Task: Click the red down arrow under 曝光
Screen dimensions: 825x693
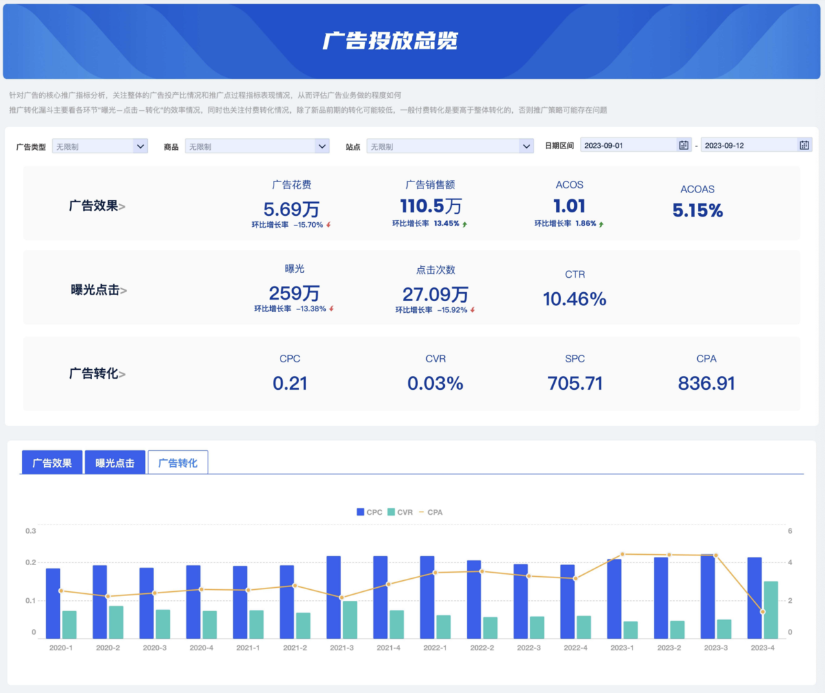Action: [x=331, y=309]
